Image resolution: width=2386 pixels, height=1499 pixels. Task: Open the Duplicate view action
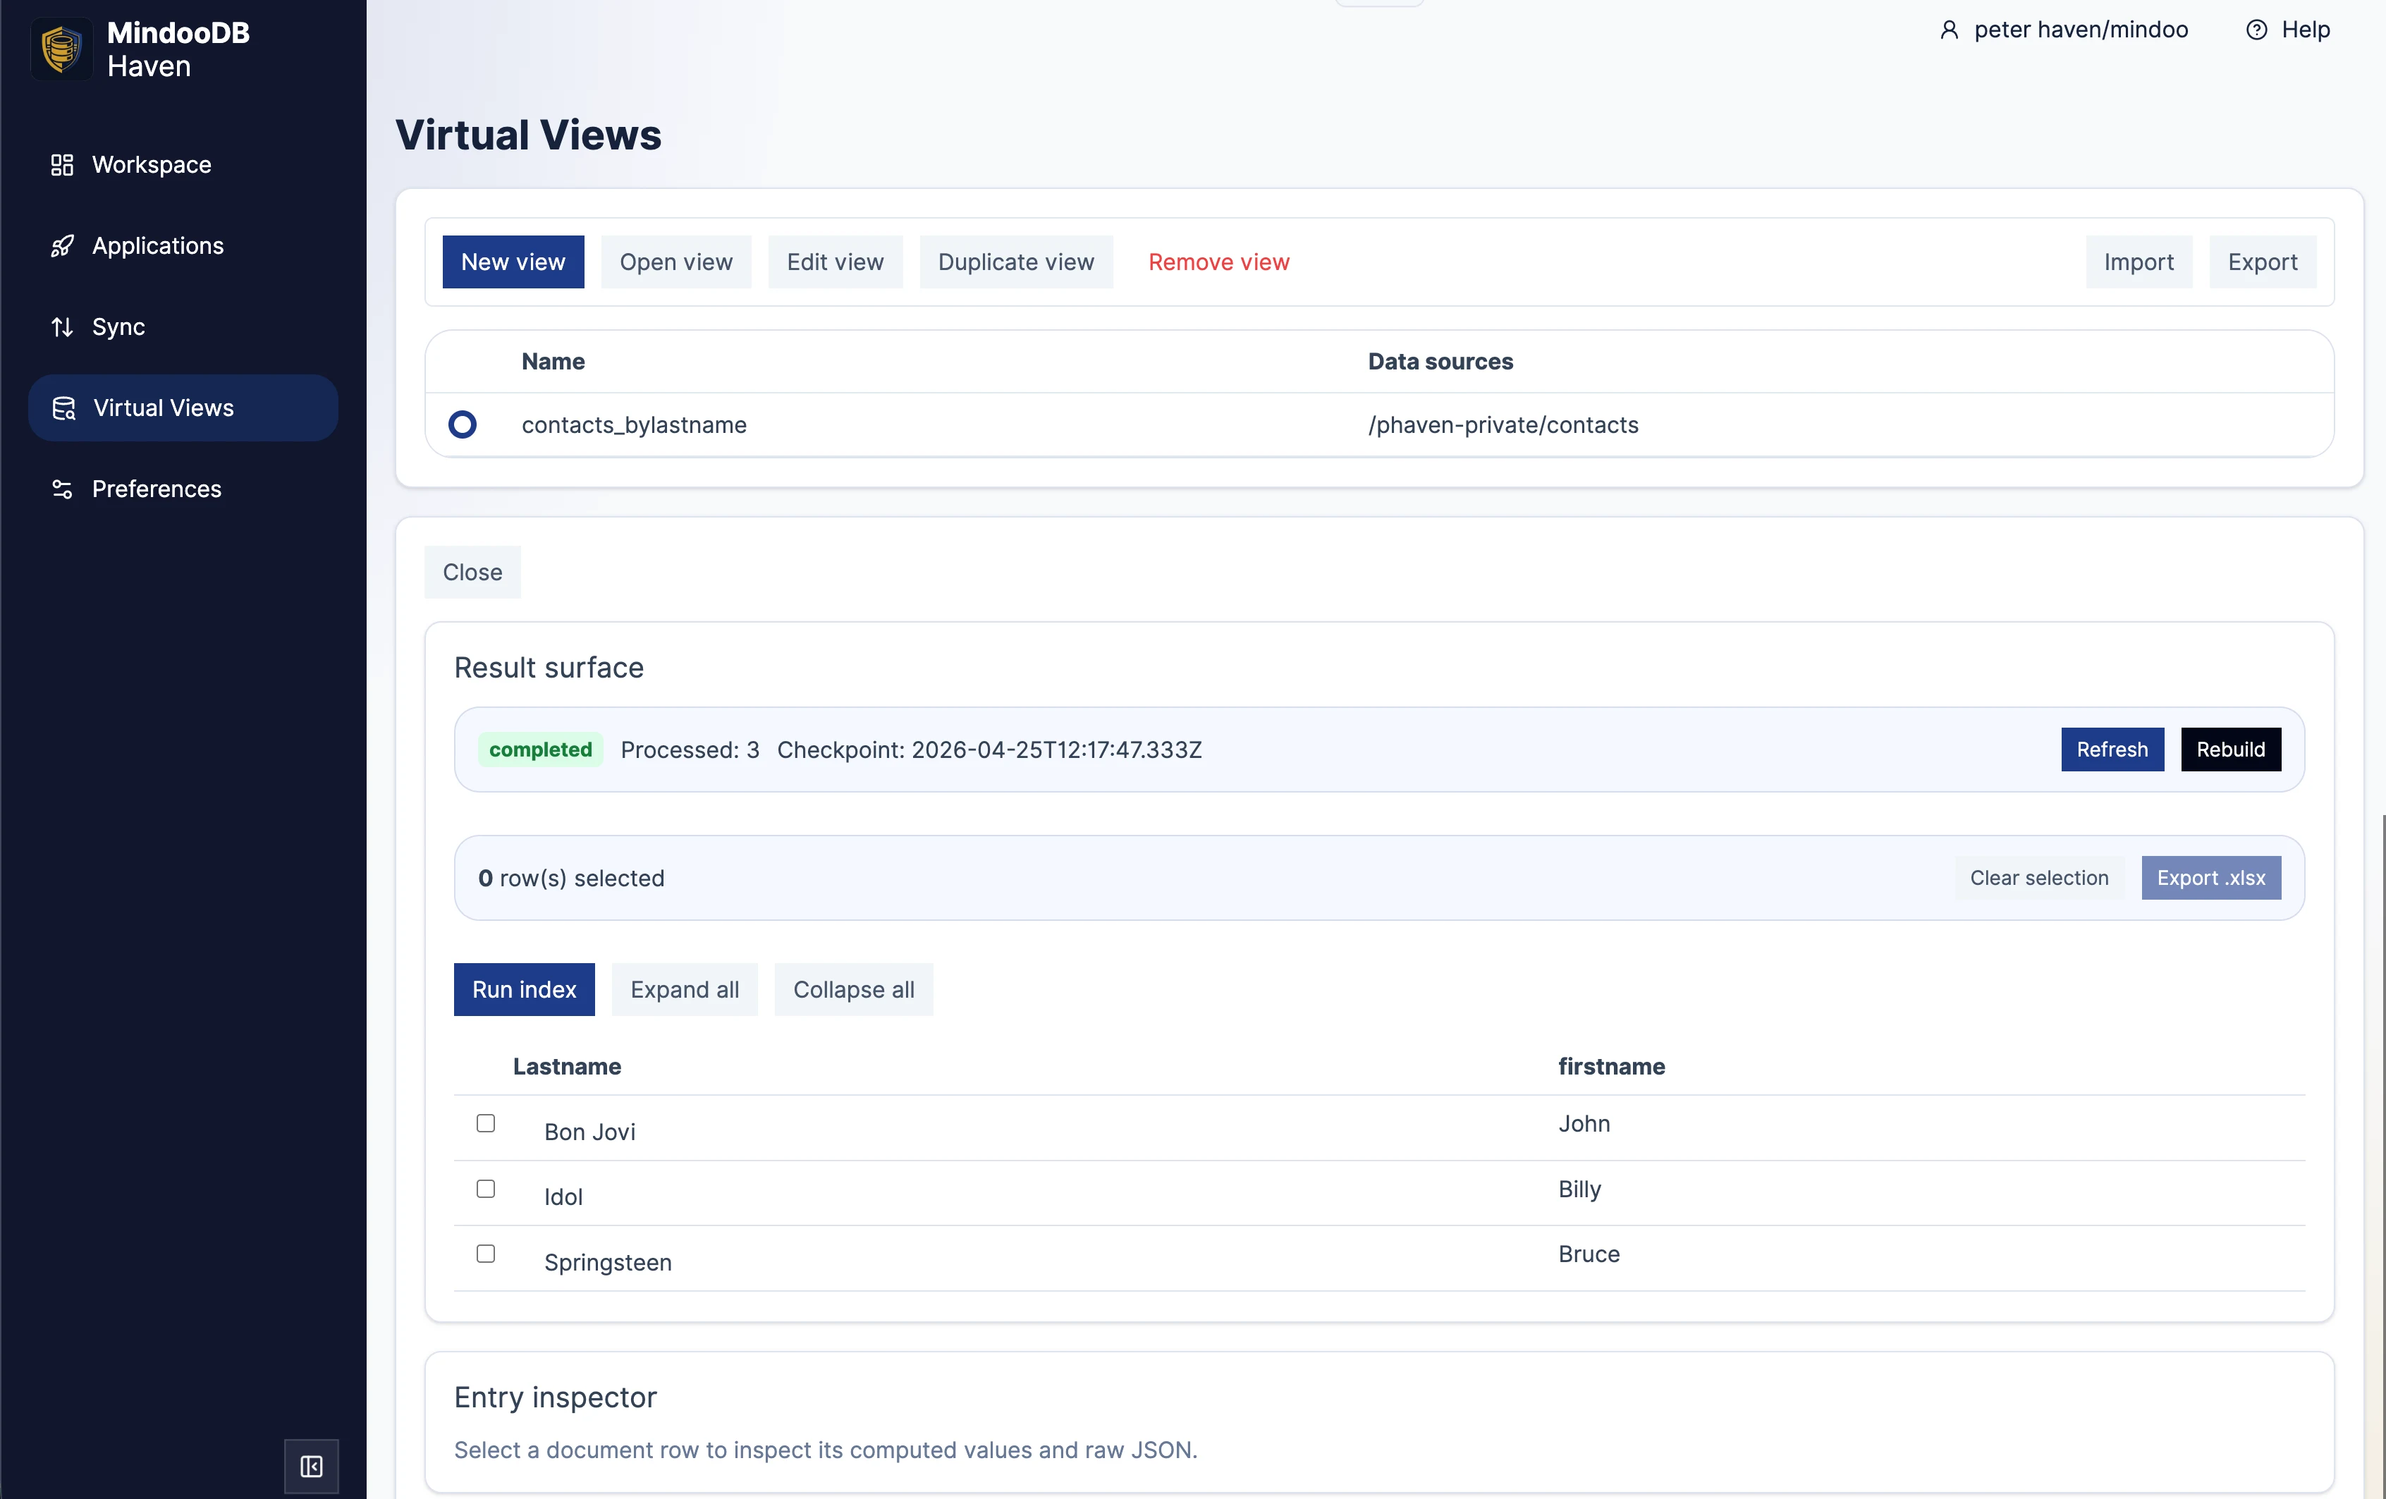1015,262
